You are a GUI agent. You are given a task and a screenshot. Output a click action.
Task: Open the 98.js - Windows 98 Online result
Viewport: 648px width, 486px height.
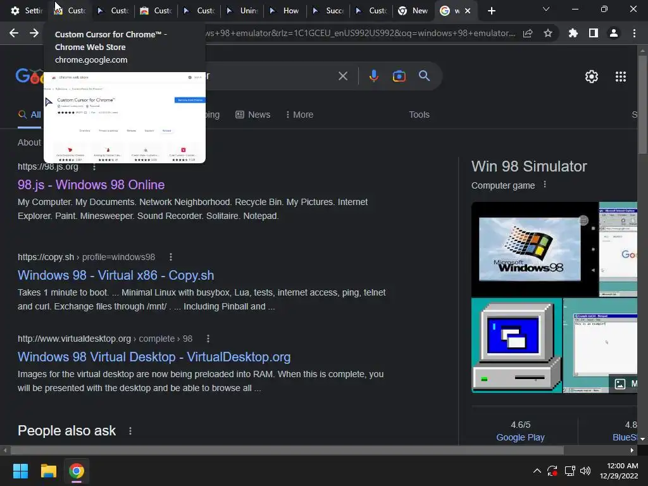[91, 185]
